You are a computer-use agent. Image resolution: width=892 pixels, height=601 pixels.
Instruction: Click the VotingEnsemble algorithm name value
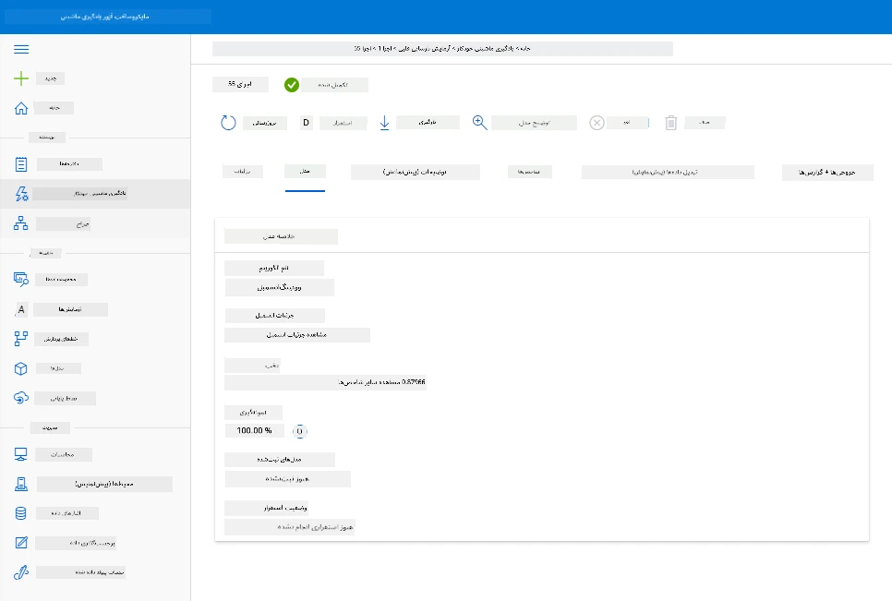click(x=279, y=288)
